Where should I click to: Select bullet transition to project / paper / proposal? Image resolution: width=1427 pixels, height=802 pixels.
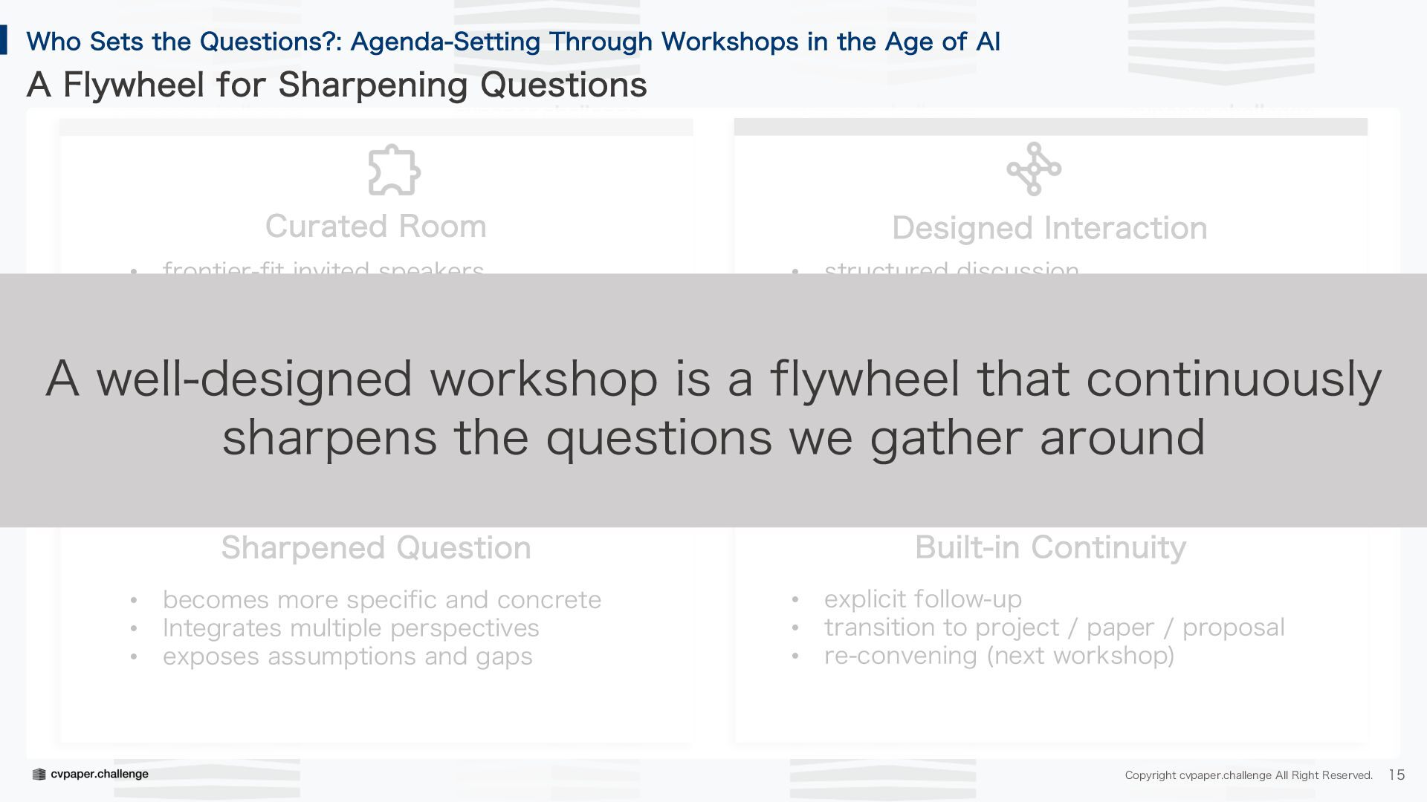[1054, 627]
